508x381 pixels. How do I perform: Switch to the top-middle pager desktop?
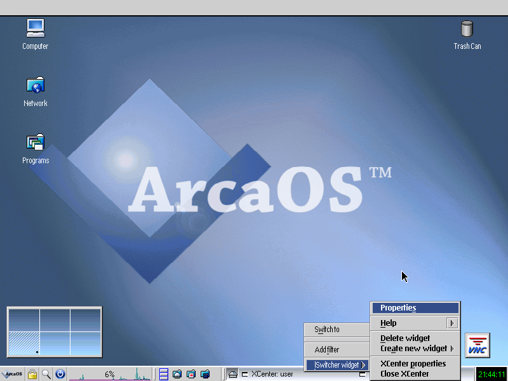[55, 320]
